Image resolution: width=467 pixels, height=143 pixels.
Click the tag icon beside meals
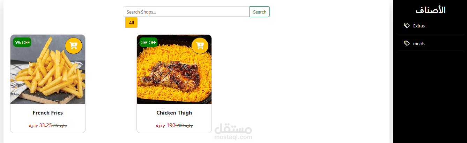(x=407, y=43)
